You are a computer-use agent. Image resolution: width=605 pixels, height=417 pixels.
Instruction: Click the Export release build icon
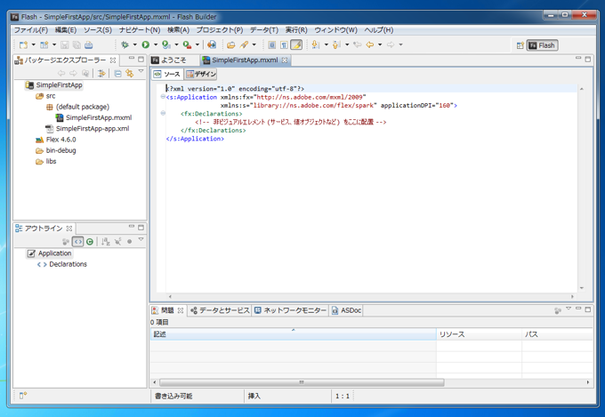click(212, 44)
